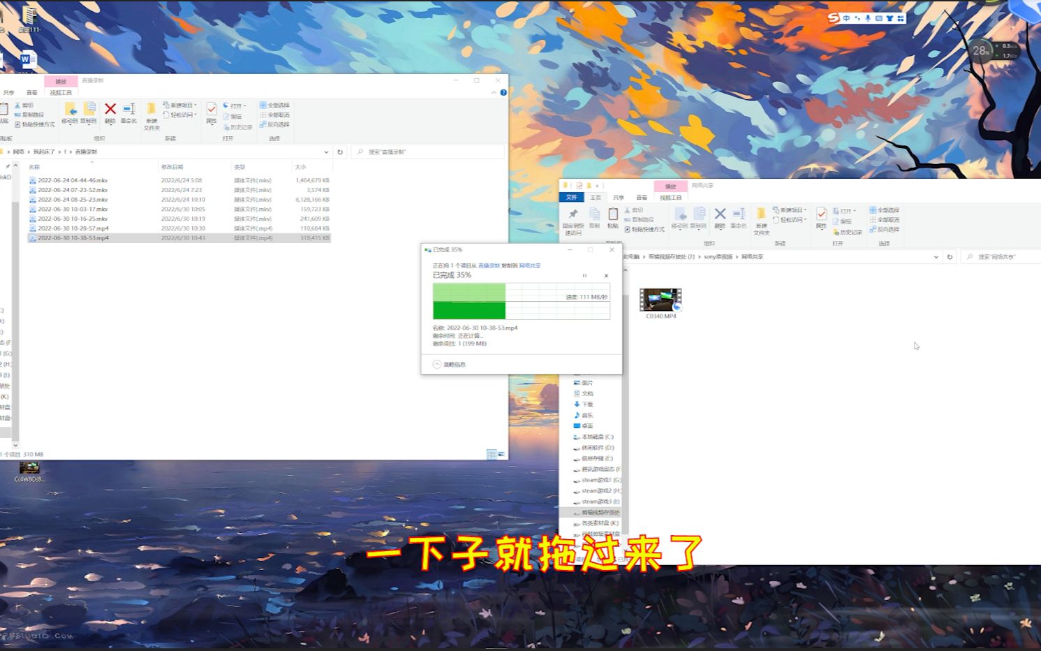Expand Open (打开) dropdown in the left Explorer ribbon
The height and width of the screenshot is (651, 1041).
[x=235, y=106]
